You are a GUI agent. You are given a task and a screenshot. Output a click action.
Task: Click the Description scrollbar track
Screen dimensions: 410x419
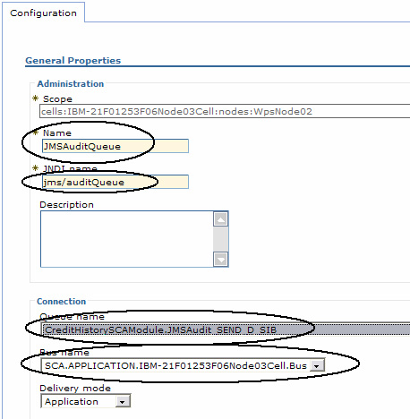click(221, 239)
